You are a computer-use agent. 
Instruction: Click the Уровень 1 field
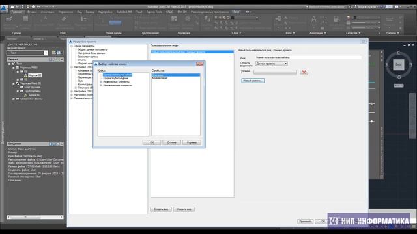tap(275, 72)
